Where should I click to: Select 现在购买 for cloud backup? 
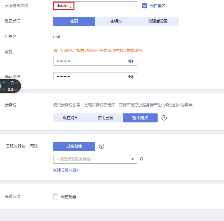tap(70, 118)
